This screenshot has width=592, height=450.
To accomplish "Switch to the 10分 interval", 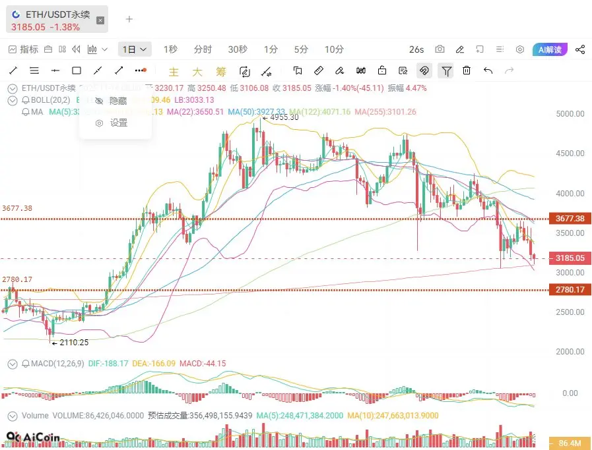I will [x=334, y=49].
